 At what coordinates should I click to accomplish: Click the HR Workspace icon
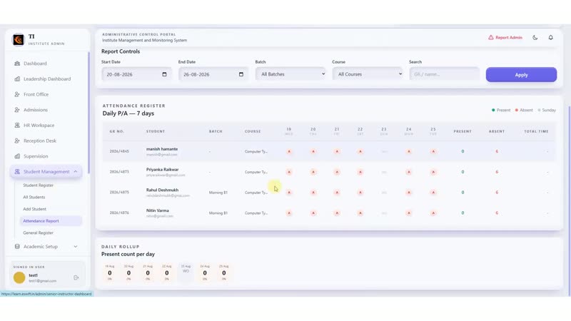17,126
